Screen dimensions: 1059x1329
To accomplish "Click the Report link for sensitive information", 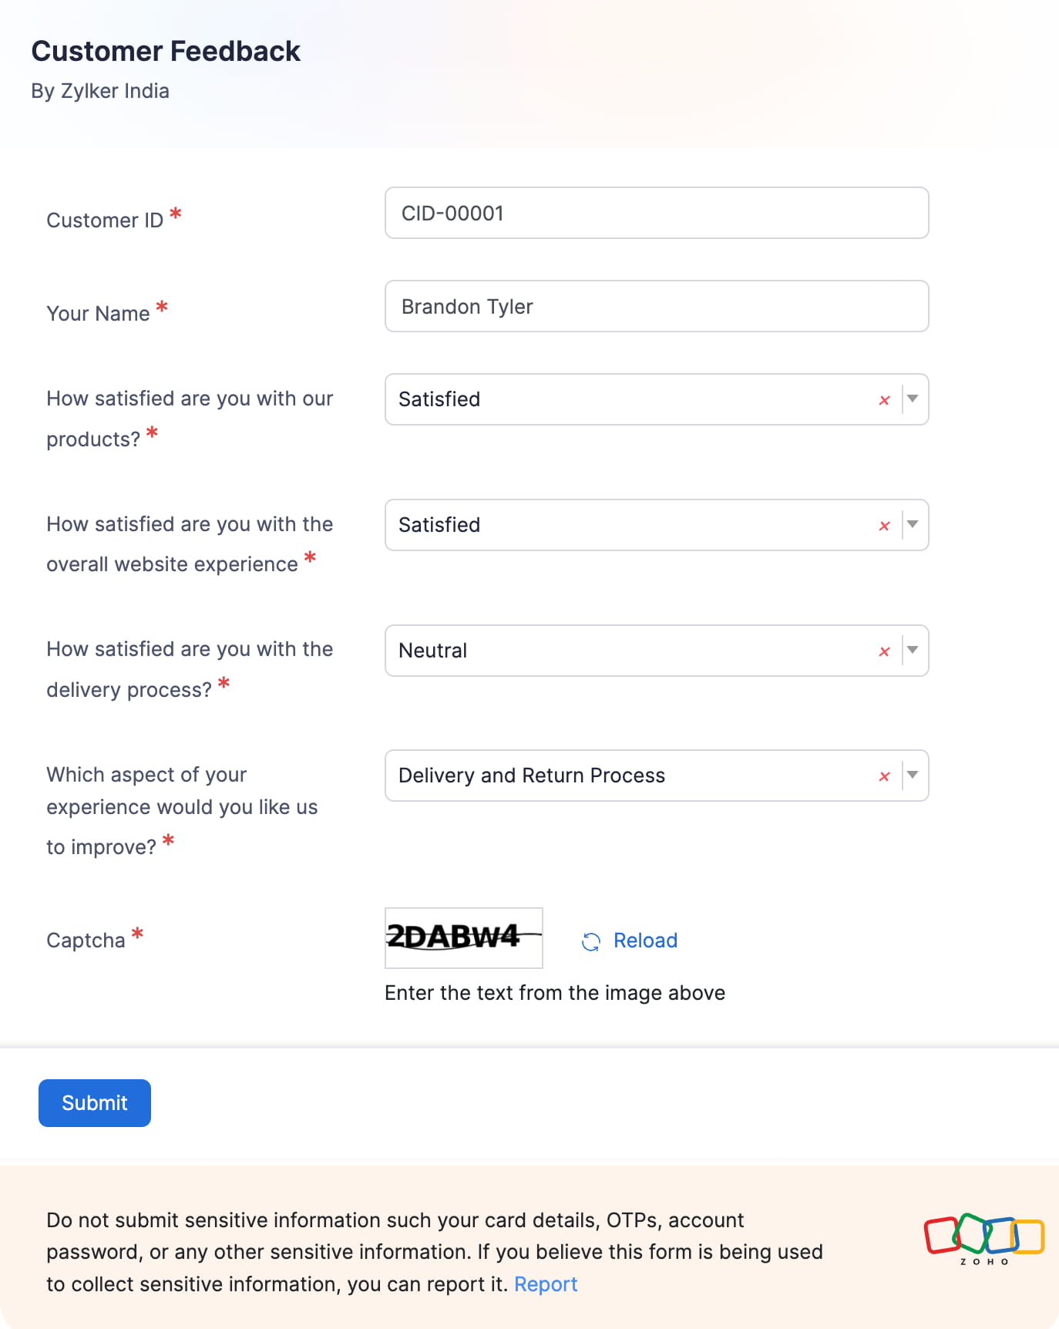I will 546,1284.
